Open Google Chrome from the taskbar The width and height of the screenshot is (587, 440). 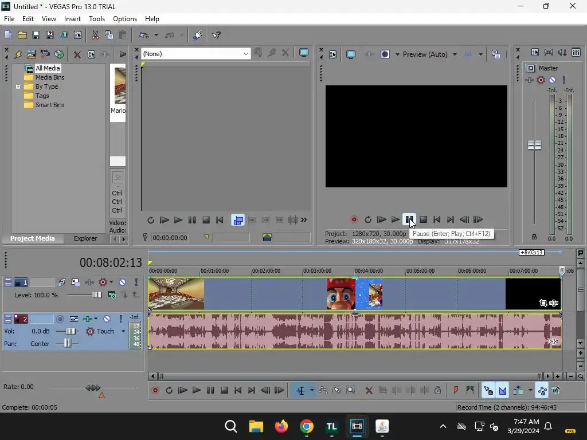click(306, 426)
